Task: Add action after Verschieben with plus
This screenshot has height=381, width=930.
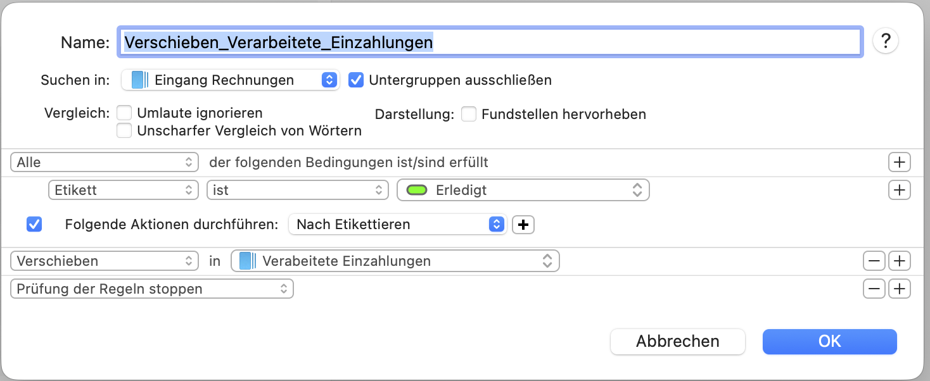Action: pos(899,261)
